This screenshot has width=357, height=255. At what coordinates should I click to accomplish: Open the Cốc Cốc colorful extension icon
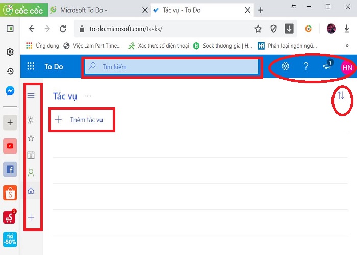[308, 29]
